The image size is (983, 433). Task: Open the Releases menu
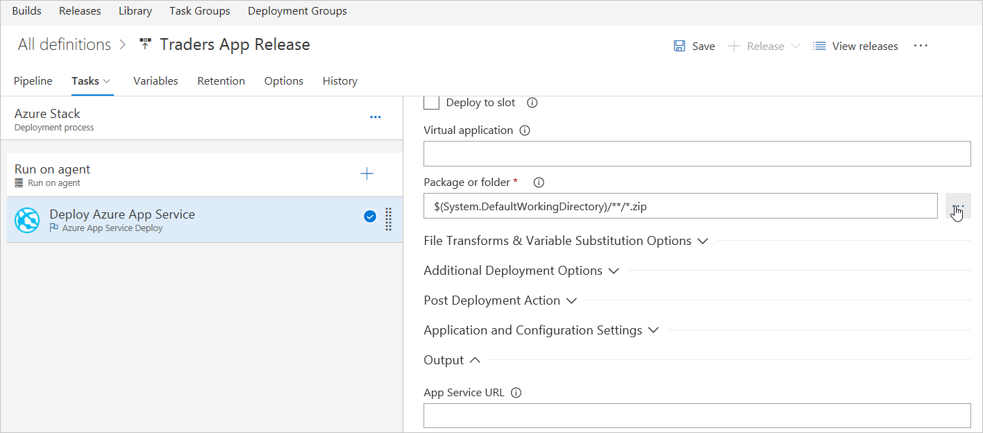[x=80, y=11]
